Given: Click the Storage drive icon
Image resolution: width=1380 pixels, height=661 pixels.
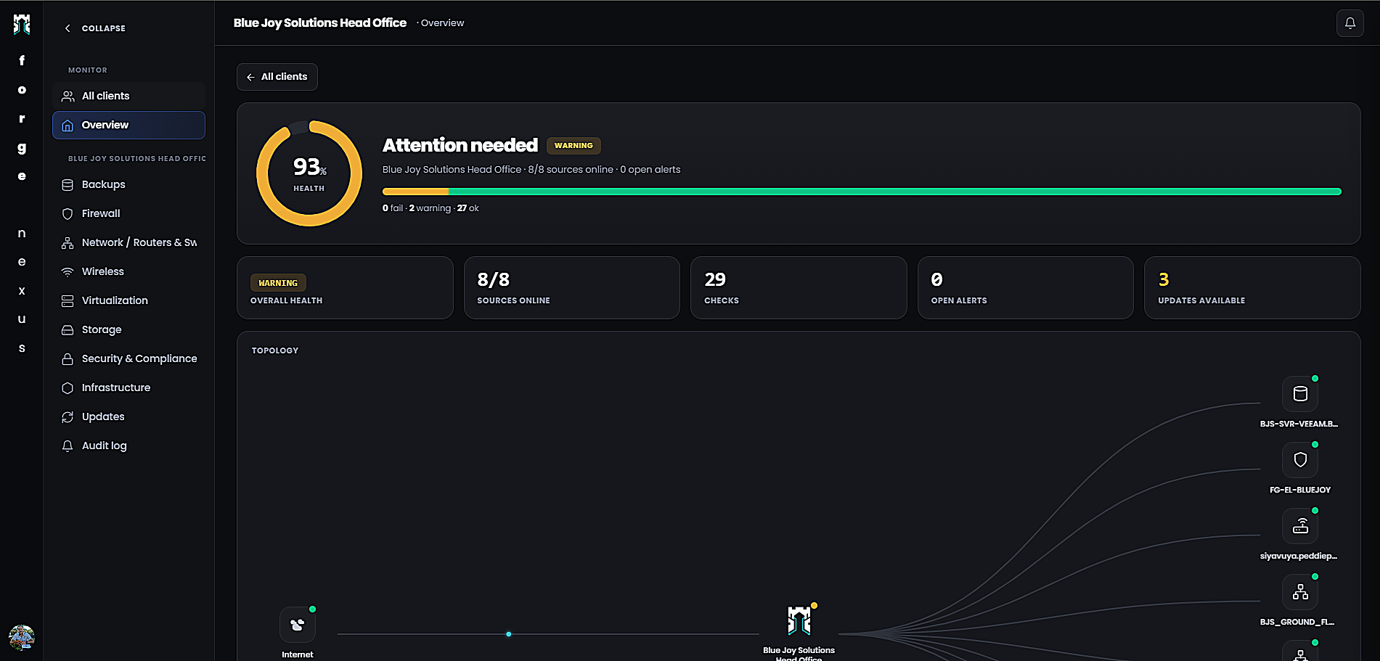Looking at the screenshot, I should [x=68, y=330].
